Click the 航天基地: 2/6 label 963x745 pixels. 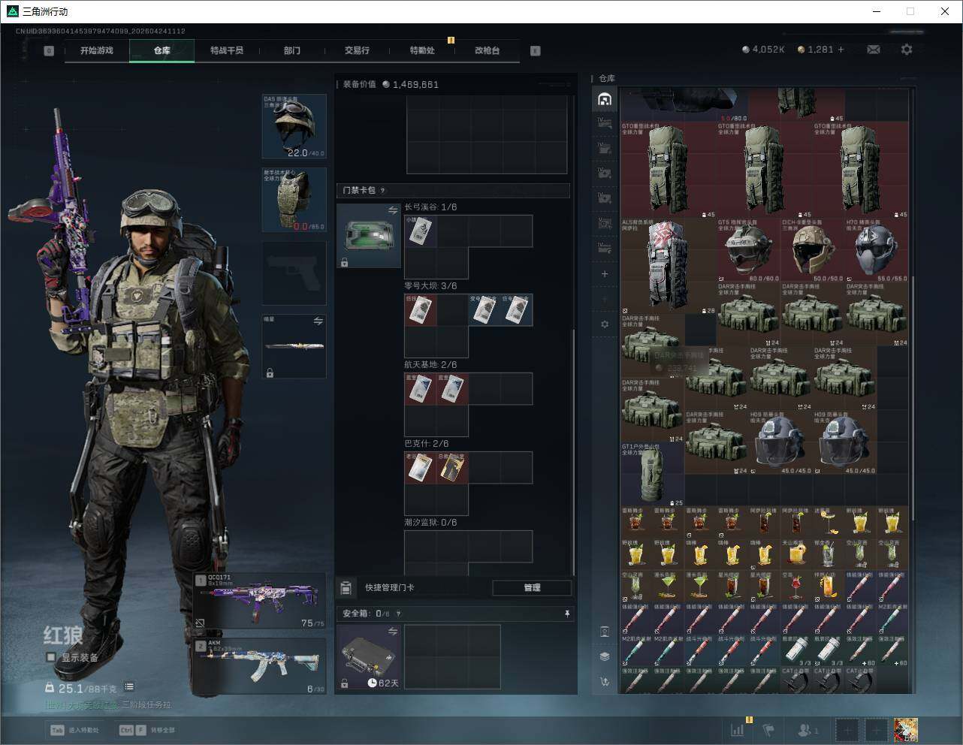pyautogui.click(x=430, y=365)
